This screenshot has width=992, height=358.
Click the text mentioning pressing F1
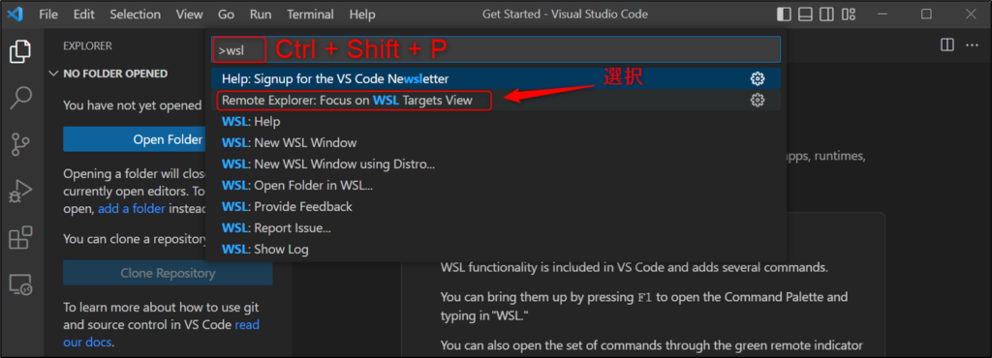tap(644, 305)
